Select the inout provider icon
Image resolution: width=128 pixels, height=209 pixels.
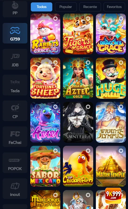tap(15, 189)
